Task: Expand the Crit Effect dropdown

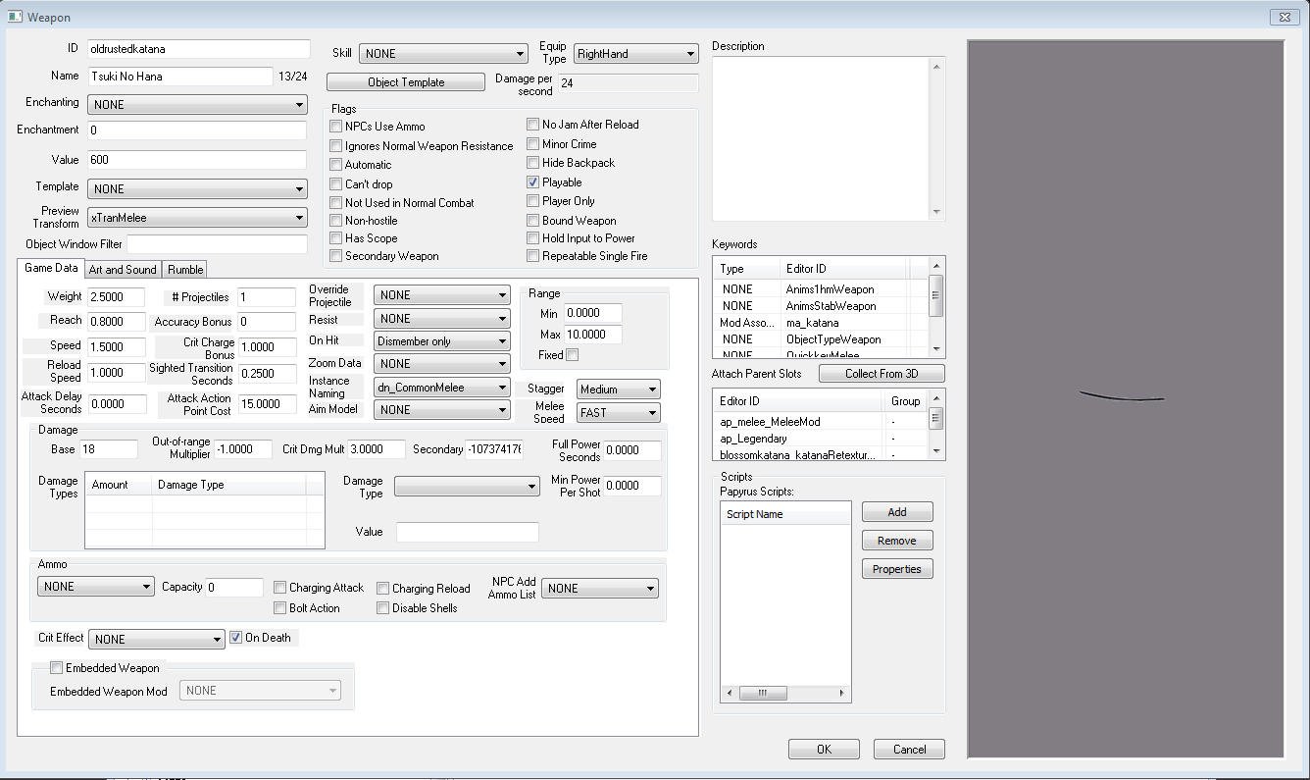Action: (157, 639)
